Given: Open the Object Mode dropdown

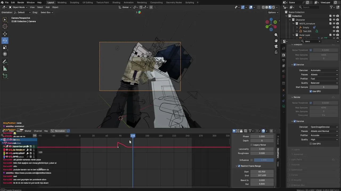Looking at the screenshot, I should click(18, 7).
